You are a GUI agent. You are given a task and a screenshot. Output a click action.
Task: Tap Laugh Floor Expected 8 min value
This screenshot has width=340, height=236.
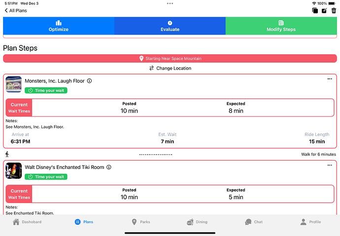236,111
